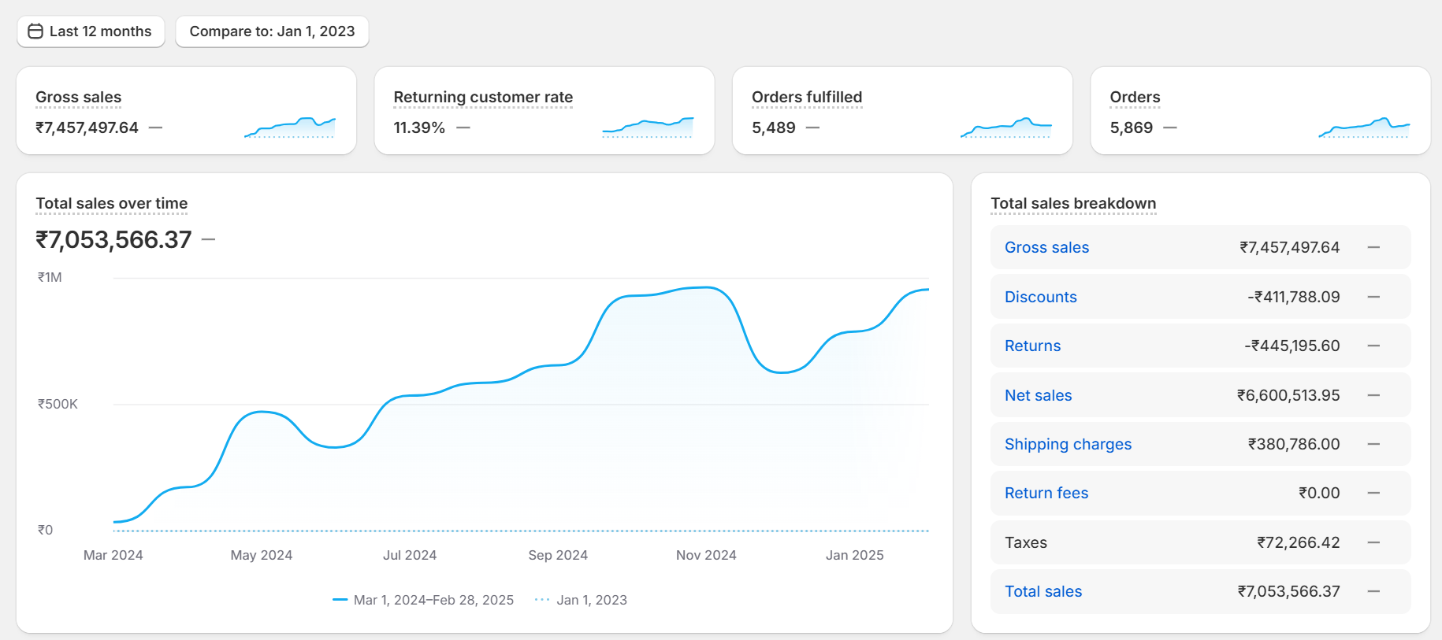Open the Returns breakdown link
Screen dimensions: 1442x640
tap(1032, 346)
